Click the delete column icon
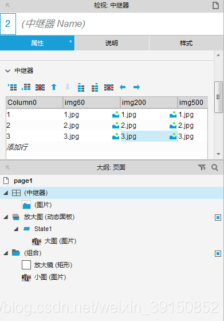The image size is (224, 321). (109, 87)
